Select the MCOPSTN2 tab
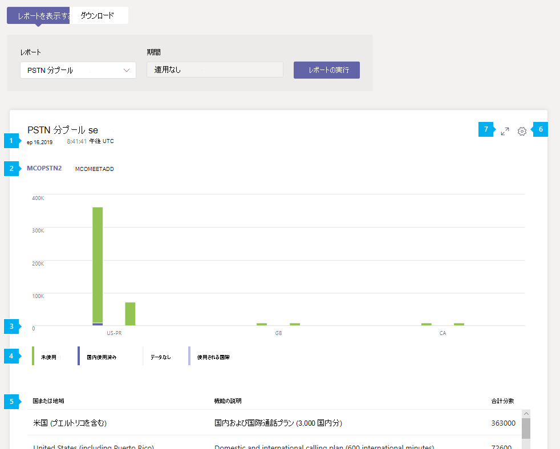 pyautogui.click(x=44, y=168)
